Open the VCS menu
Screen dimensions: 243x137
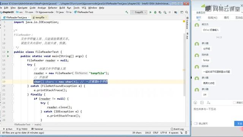[84, 8]
